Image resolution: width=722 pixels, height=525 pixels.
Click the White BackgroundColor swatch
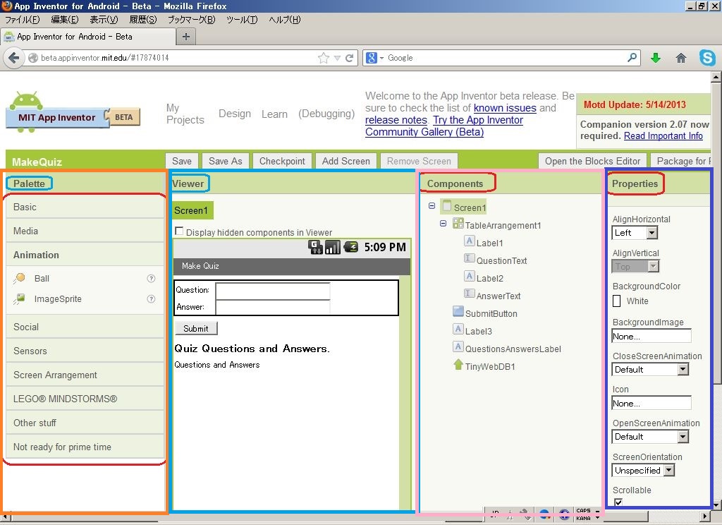(x=616, y=301)
